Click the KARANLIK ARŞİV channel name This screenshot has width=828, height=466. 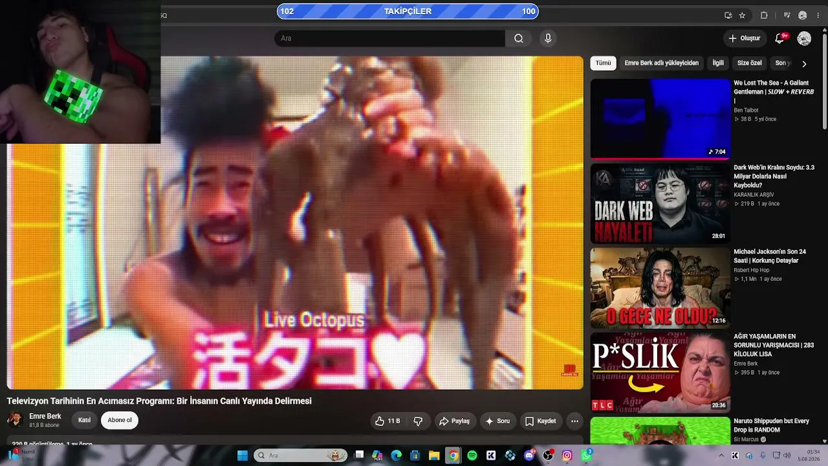754,195
